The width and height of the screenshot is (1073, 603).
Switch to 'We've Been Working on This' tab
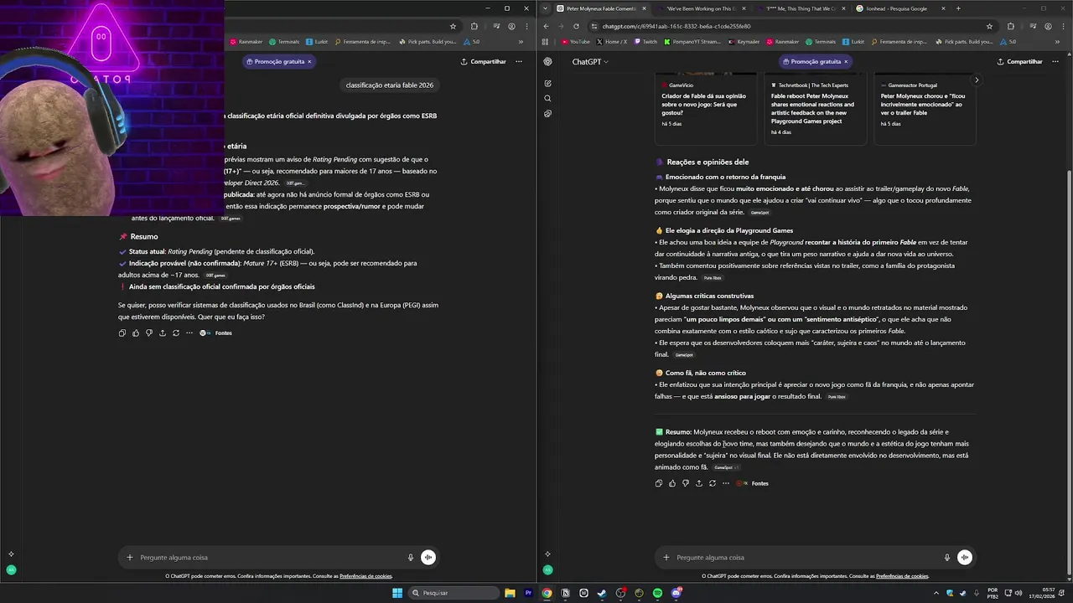[x=701, y=8]
